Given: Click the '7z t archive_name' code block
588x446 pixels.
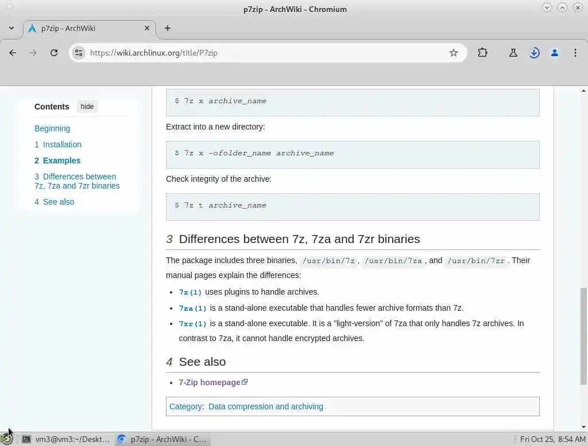Looking at the screenshot, I should point(353,207).
